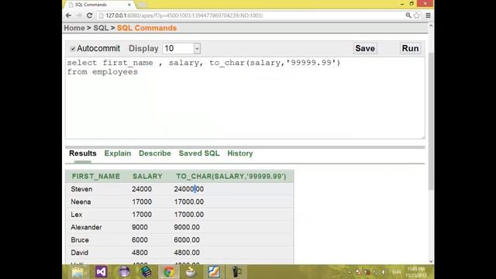496x279 pixels.
Task: Open File Explorer from the taskbar
Action: tap(77, 272)
